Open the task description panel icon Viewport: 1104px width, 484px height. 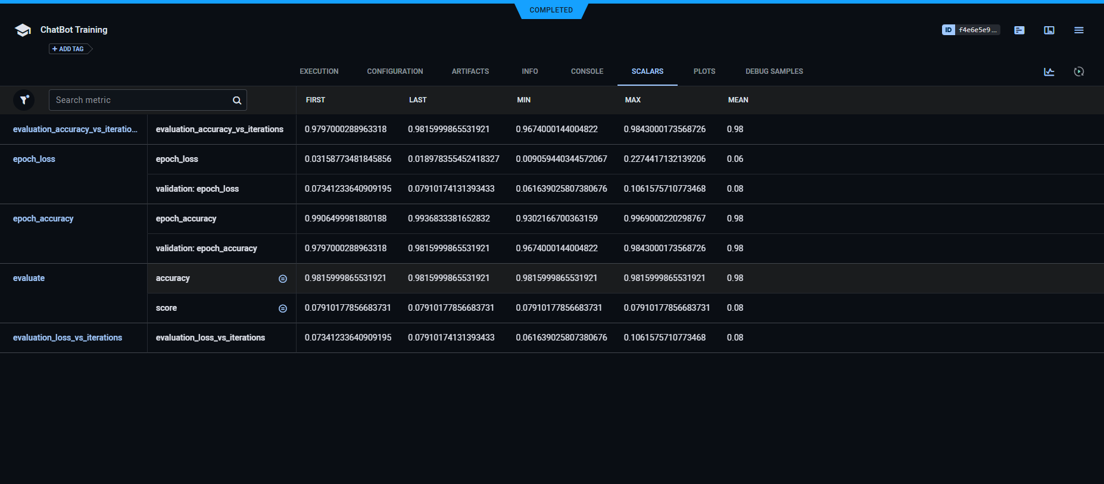[x=1019, y=30]
